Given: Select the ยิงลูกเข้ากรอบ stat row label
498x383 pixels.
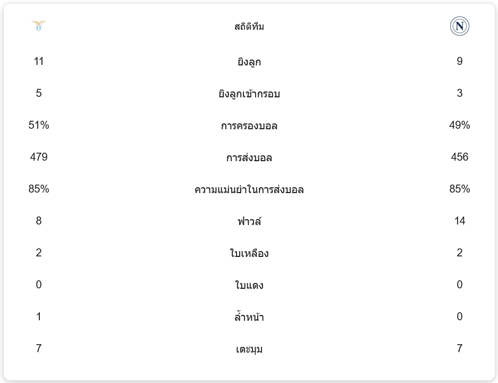Looking at the screenshot, I should (x=249, y=94).
